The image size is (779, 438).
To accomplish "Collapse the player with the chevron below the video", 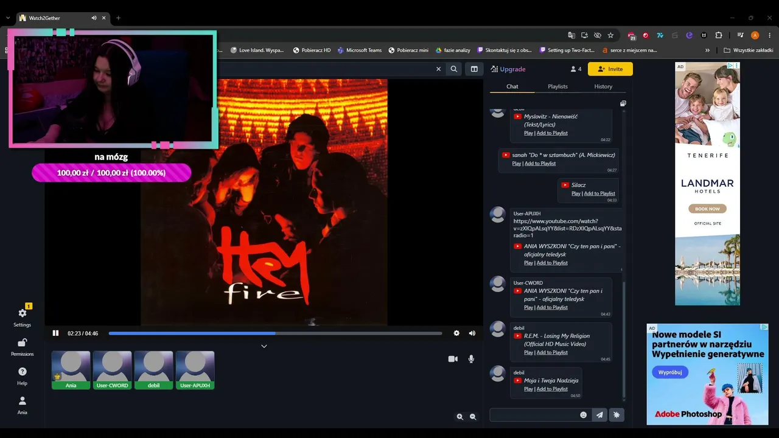I will coord(264,346).
